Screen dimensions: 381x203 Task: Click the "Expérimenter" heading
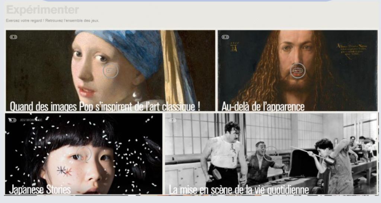tap(42, 10)
